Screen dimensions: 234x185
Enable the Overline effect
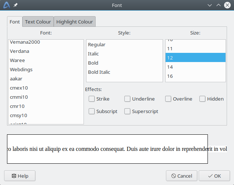pos(168,99)
